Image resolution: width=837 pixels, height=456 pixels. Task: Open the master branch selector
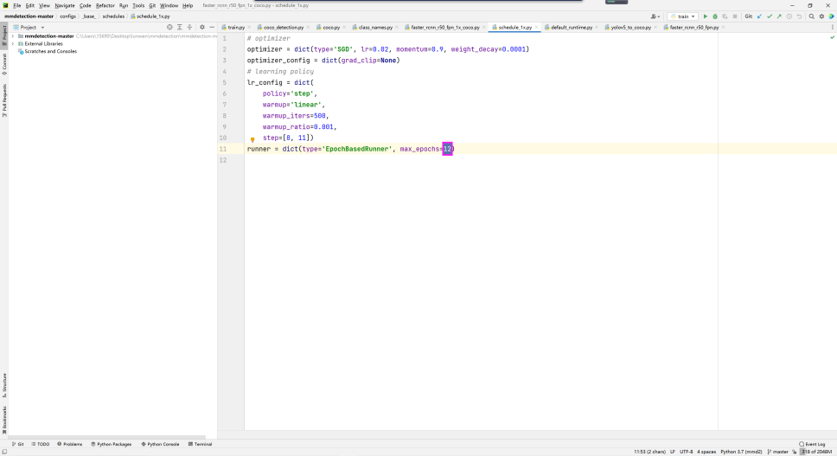[777, 452]
